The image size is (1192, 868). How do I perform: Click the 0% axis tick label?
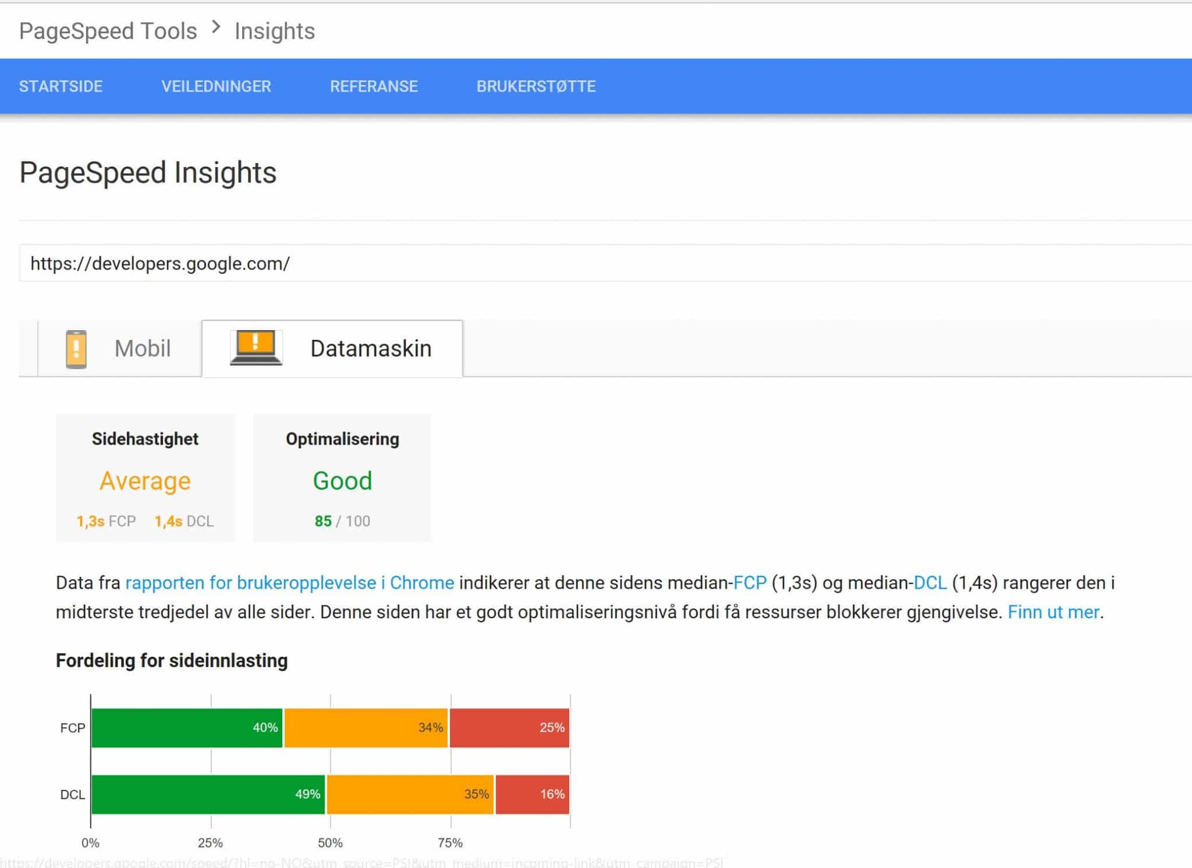[90, 842]
